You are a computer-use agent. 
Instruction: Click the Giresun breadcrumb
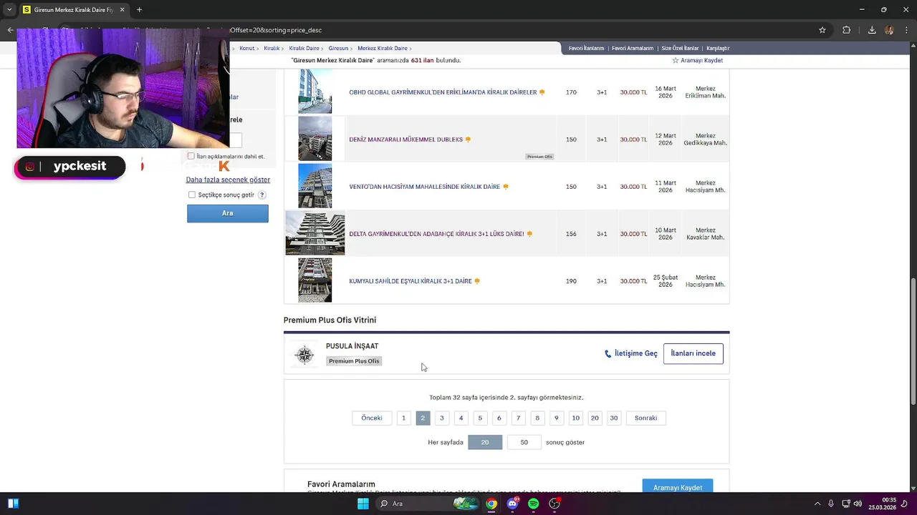338,49
